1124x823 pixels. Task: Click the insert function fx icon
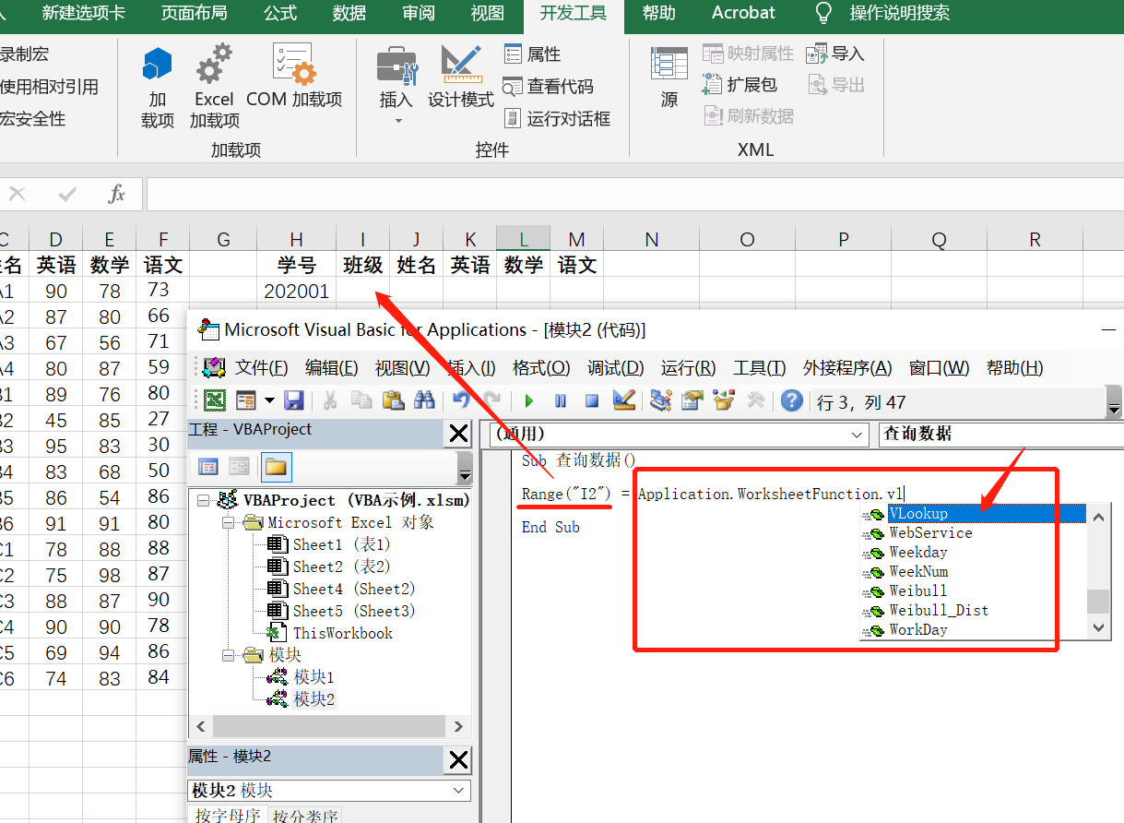click(x=117, y=195)
